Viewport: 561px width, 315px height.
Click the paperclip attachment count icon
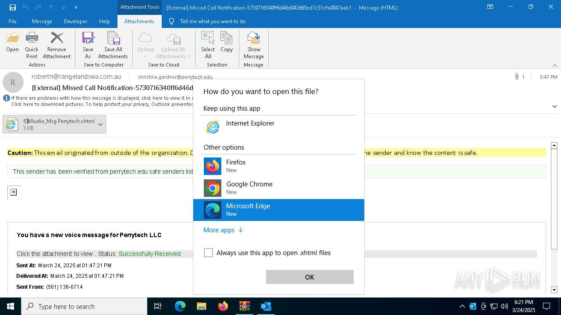(x=517, y=77)
